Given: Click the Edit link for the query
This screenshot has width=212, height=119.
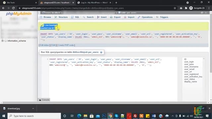Looking at the screenshot, I should (x=53, y=45).
